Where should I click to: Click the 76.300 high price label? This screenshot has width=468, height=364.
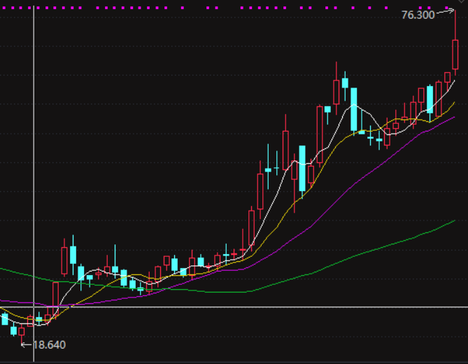[x=418, y=15]
